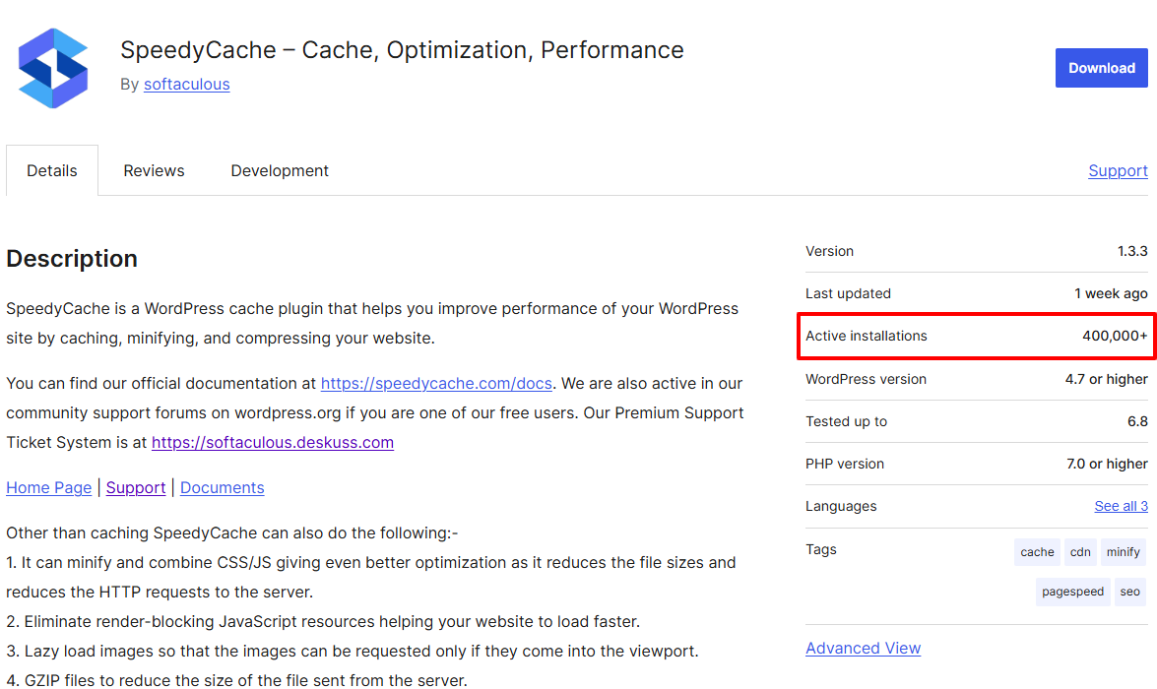Click the '7.0 or higher' PHP version value
Image resolution: width=1157 pixels, height=689 pixels.
(x=1107, y=464)
